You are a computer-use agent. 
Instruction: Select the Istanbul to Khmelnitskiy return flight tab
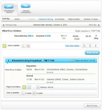coord(26,9)
